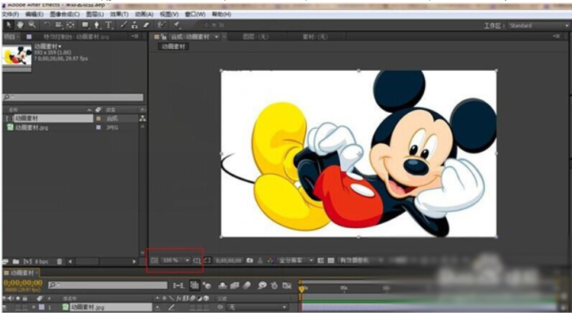The image size is (572, 315).
Task: Toggle the composition viewer lock icon
Action: click(164, 37)
